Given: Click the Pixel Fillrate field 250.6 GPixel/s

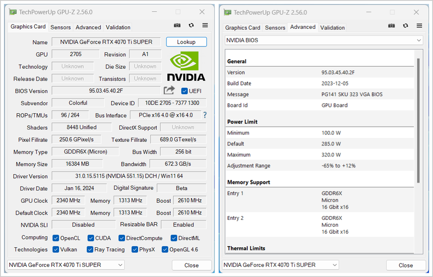Looking at the screenshot, I should (76, 140).
